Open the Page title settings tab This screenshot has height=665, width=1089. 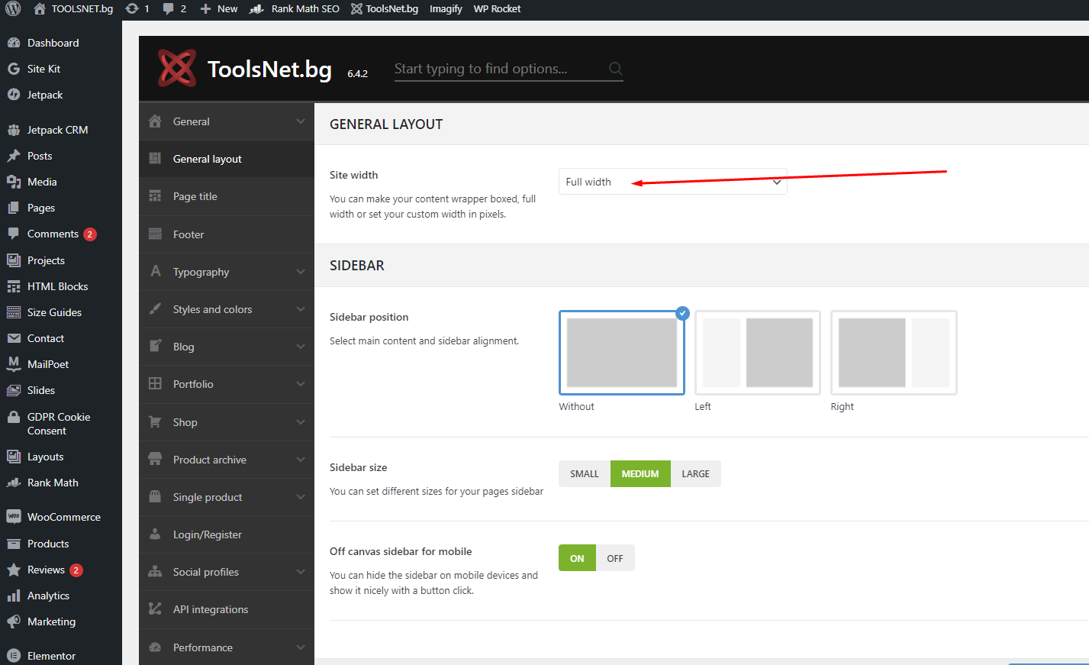[x=227, y=196]
